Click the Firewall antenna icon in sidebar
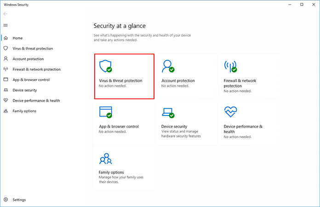Screen dimensions: 320x207 [6, 69]
